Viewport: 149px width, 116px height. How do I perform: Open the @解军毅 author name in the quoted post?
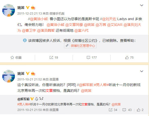tap(23, 99)
